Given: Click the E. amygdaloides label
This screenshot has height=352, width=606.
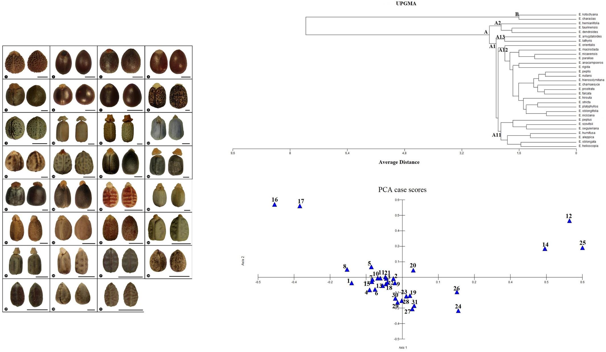Looking at the screenshot, I should pyautogui.click(x=590, y=36).
